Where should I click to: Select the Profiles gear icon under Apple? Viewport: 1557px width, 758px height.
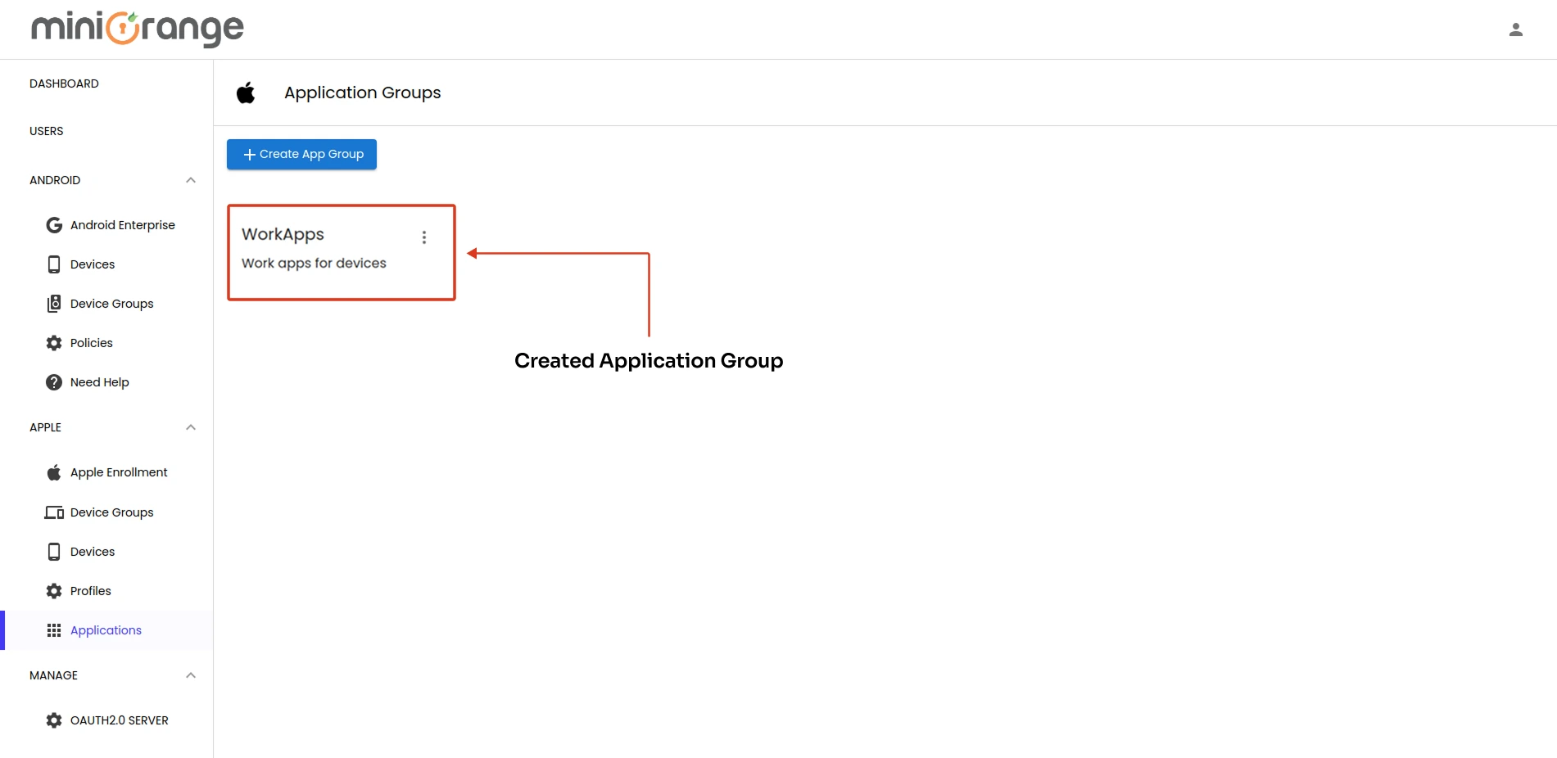pos(53,590)
